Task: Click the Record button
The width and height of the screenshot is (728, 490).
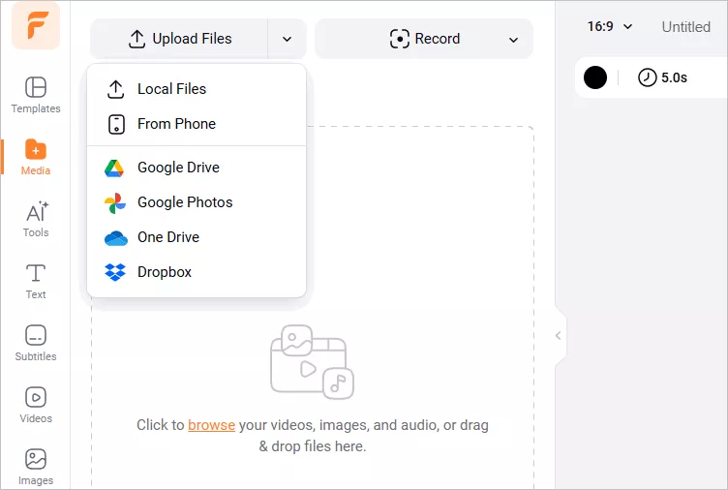Action: coord(425,39)
